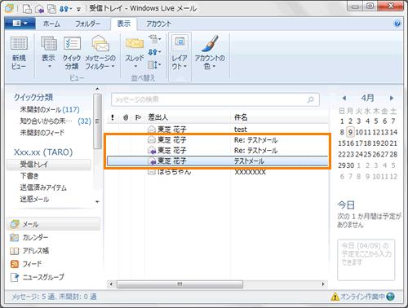Image resolution: width=408 pixels, height=308 pixels.
Task: Select today's date 9 in calendar
Action: click(x=350, y=132)
